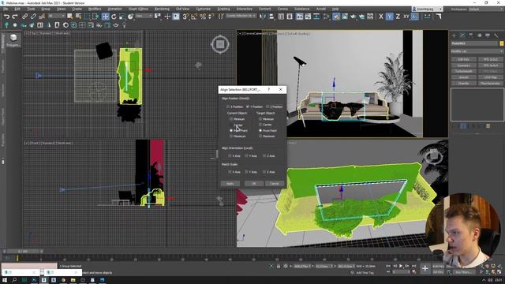
Task: Click OK in Align Selection dialog
Action: pos(254,184)
